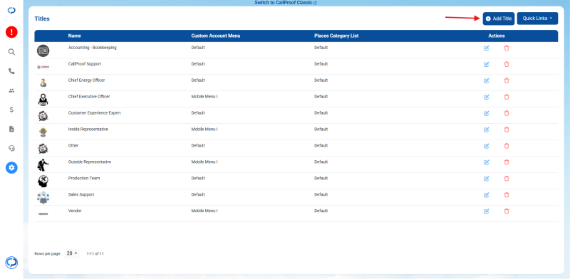
Task: Select the Customer Experience Expert name text
Action: point(95,113)
